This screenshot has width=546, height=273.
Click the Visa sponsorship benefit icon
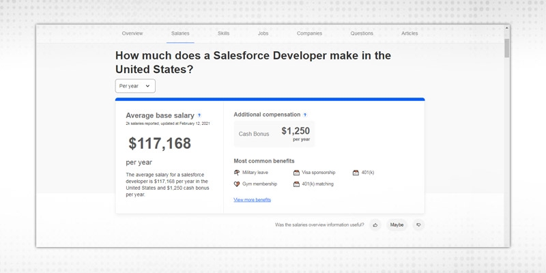(296, 173)
